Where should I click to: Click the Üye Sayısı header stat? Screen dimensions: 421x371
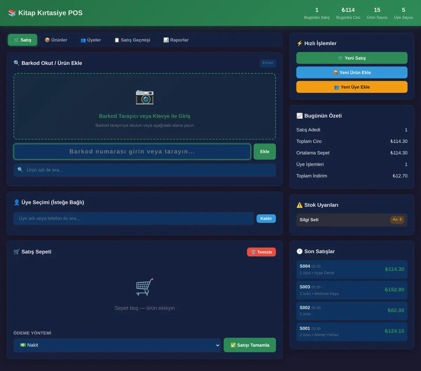[403, 13]
